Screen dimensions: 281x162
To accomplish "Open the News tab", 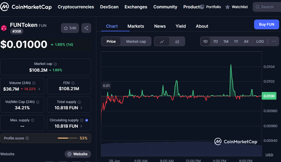I will 160,26.
